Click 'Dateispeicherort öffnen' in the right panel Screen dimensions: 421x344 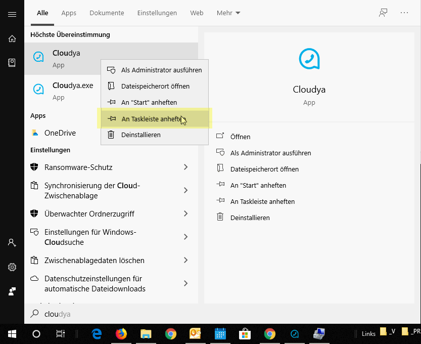pyautogui.click(x=264, y=169)
